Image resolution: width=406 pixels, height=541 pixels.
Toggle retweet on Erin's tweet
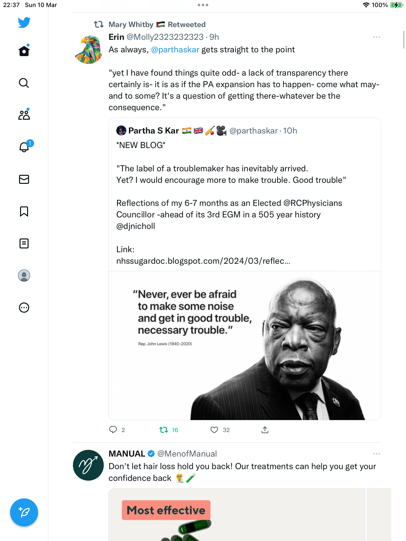[x=164, y=430]
